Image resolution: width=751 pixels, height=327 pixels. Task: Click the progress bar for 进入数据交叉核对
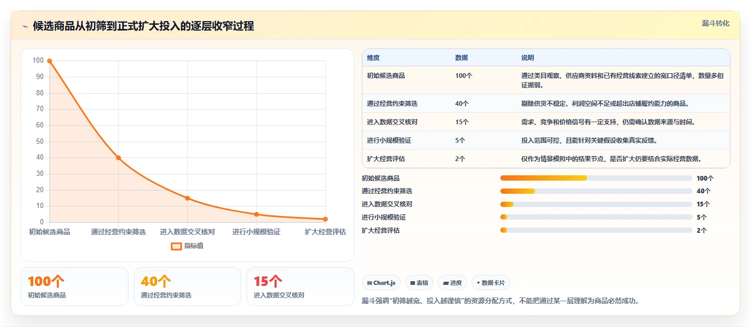coord(596,204)
